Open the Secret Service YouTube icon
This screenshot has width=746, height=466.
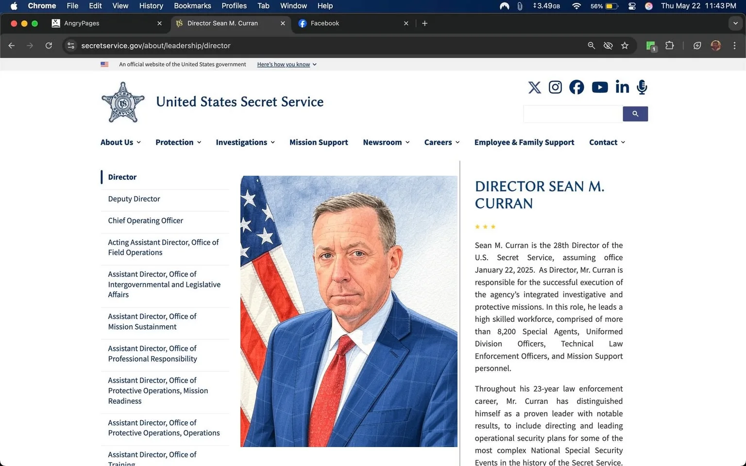(600, 87)
